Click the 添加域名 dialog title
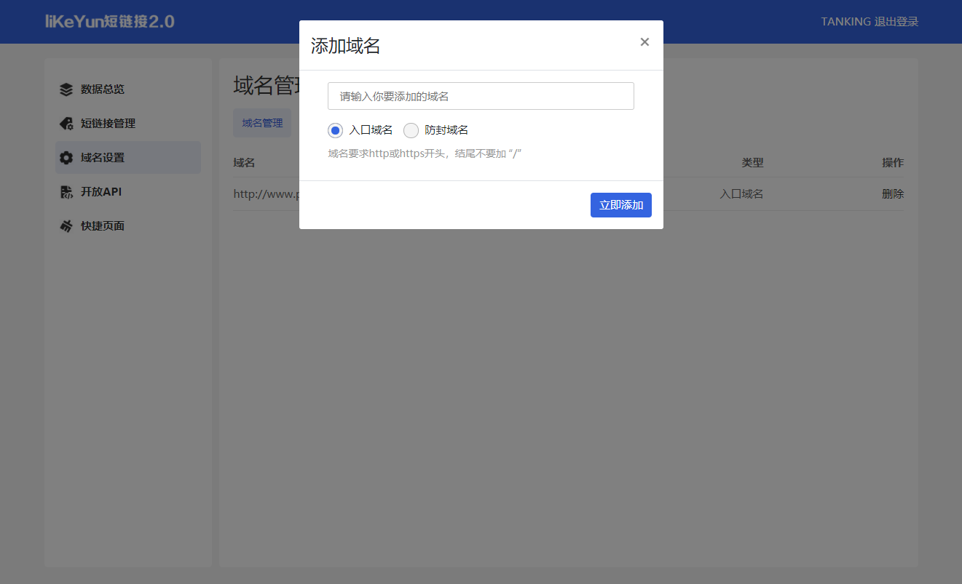The height and width of the screenshot is (584, 962). (x=346, y=46)
